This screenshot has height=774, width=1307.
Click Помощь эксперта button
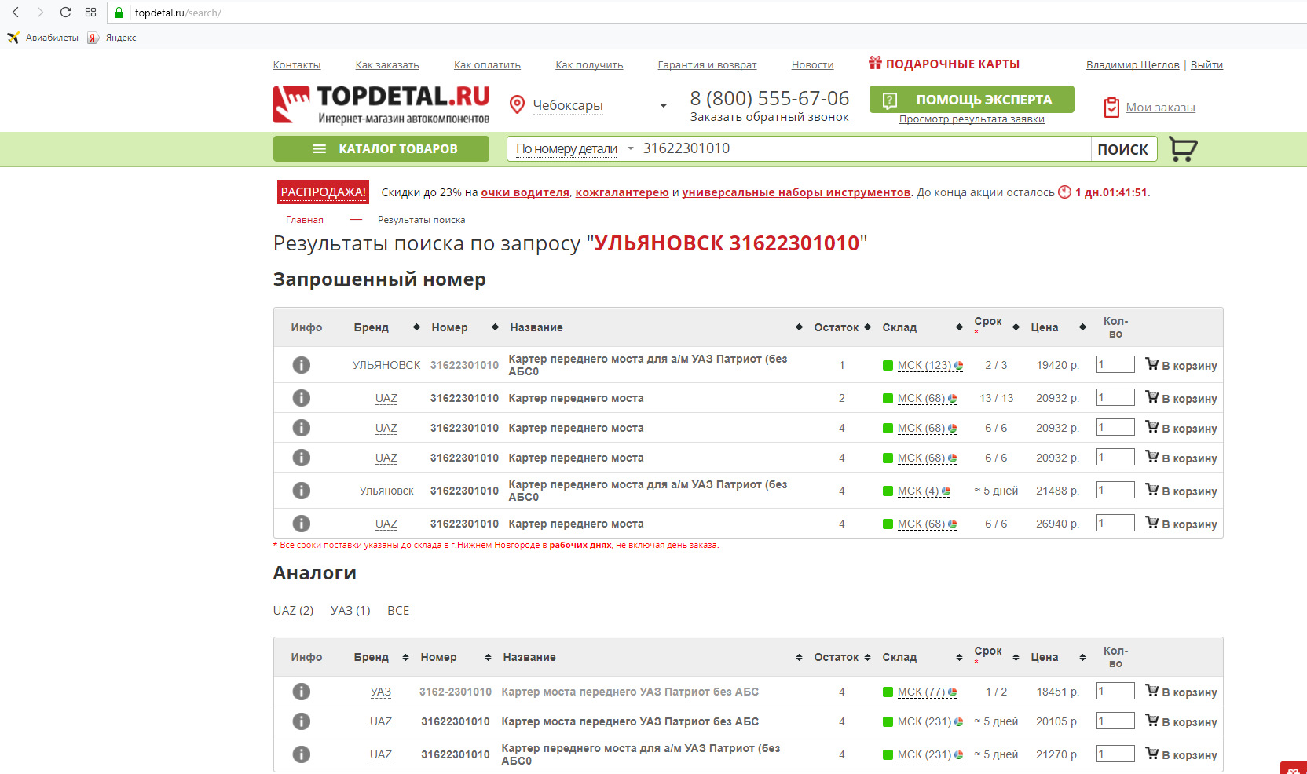point(972,100)
